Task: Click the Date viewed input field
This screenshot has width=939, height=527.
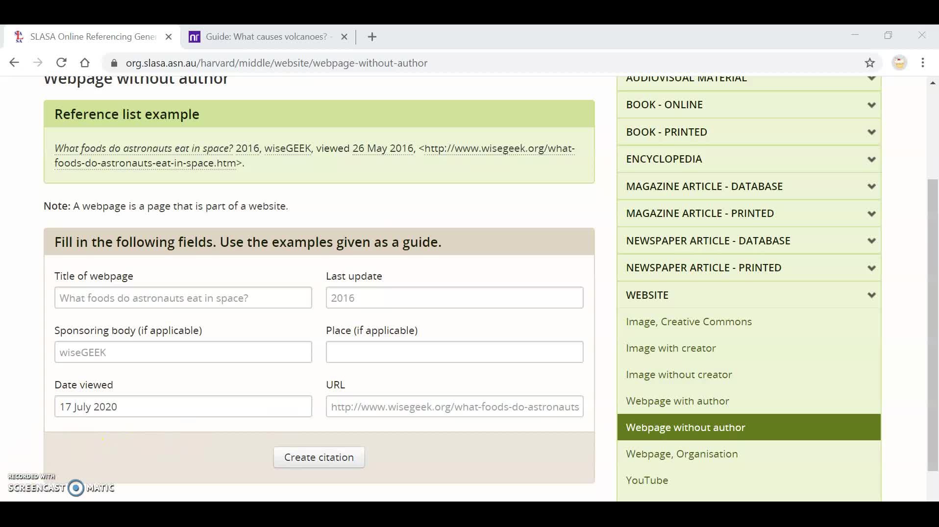Action: [x=182, y=407]
